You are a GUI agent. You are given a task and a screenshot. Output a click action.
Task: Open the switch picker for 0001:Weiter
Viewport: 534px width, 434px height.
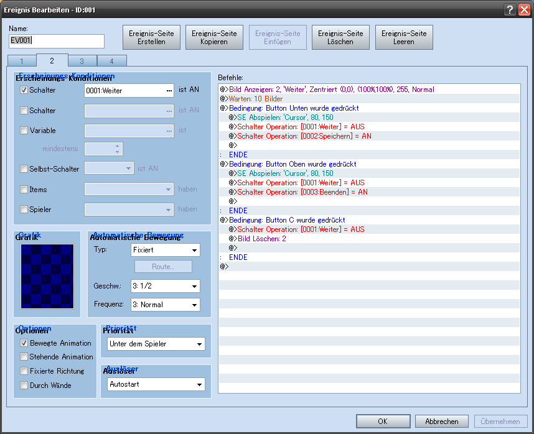pos(169,91)
